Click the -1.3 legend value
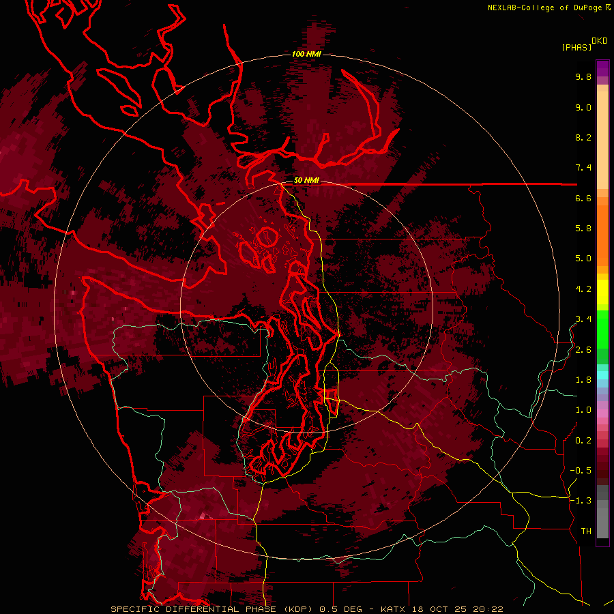 tap(581, 501)
